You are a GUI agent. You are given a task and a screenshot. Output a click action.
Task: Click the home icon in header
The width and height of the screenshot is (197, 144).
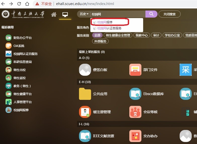[54, 15]
